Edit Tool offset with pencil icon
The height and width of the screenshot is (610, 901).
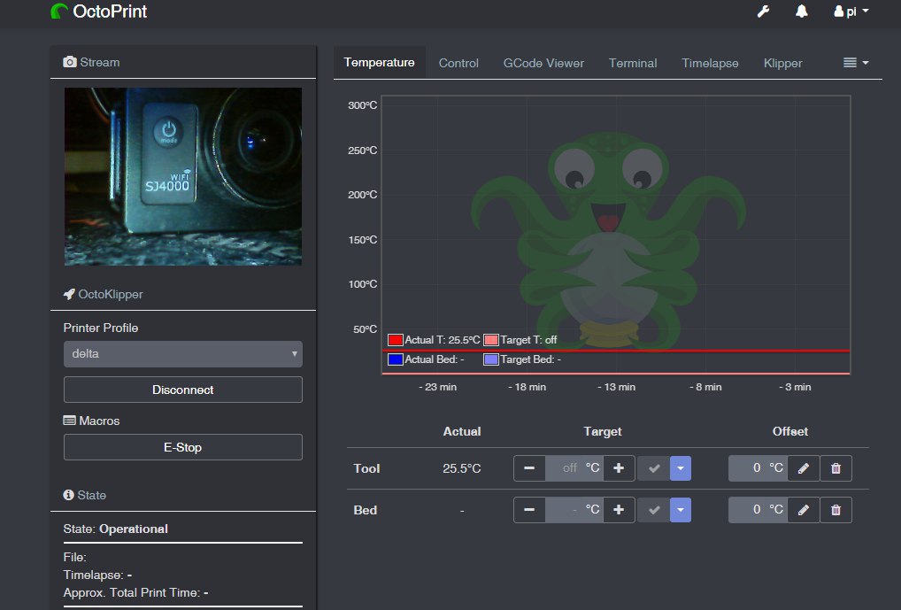click(x=804, y=468)
